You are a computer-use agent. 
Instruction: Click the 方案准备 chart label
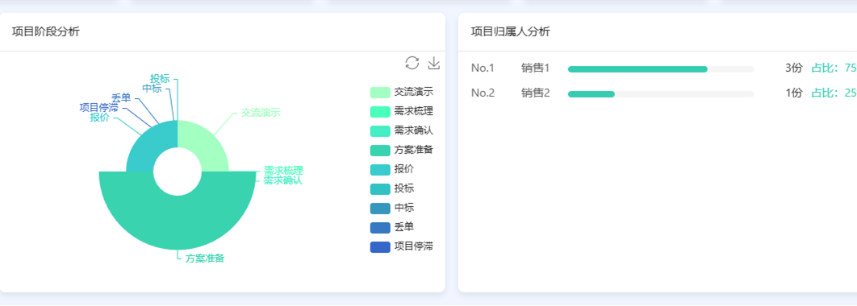pos(205,258)
